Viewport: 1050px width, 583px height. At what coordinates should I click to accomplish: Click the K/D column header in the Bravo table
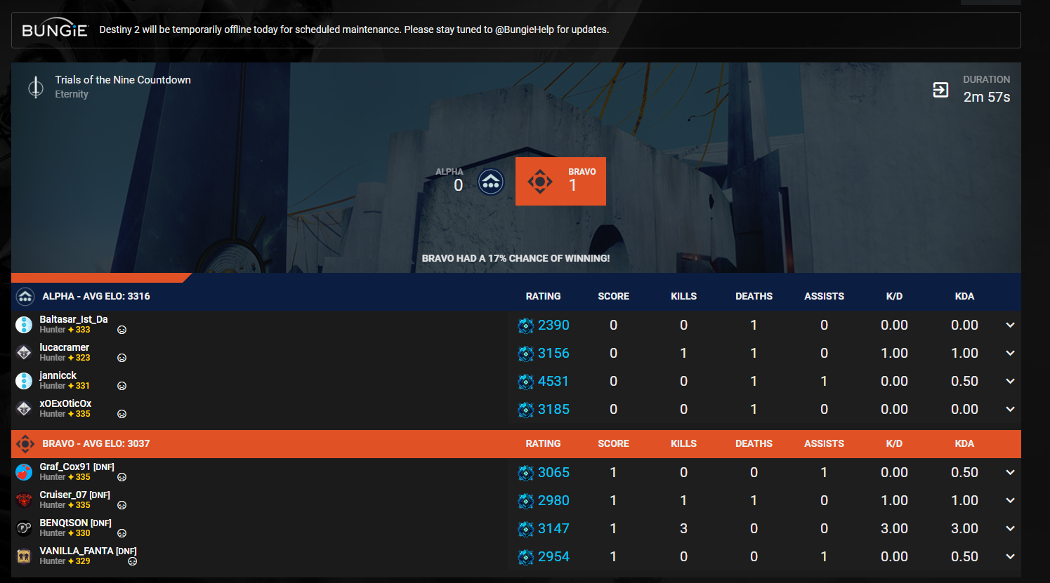895,443
